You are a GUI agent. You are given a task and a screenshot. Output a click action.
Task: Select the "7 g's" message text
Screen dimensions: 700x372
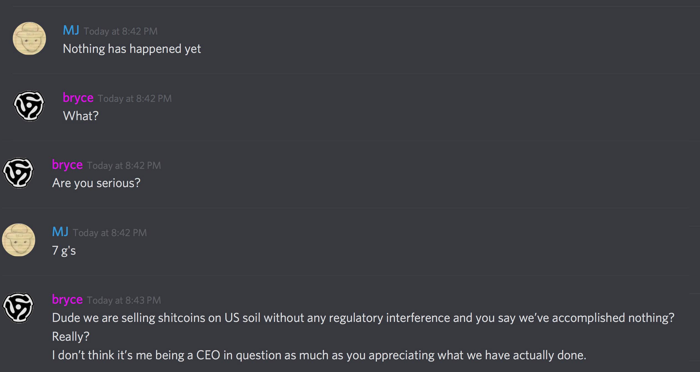(64, 251)
